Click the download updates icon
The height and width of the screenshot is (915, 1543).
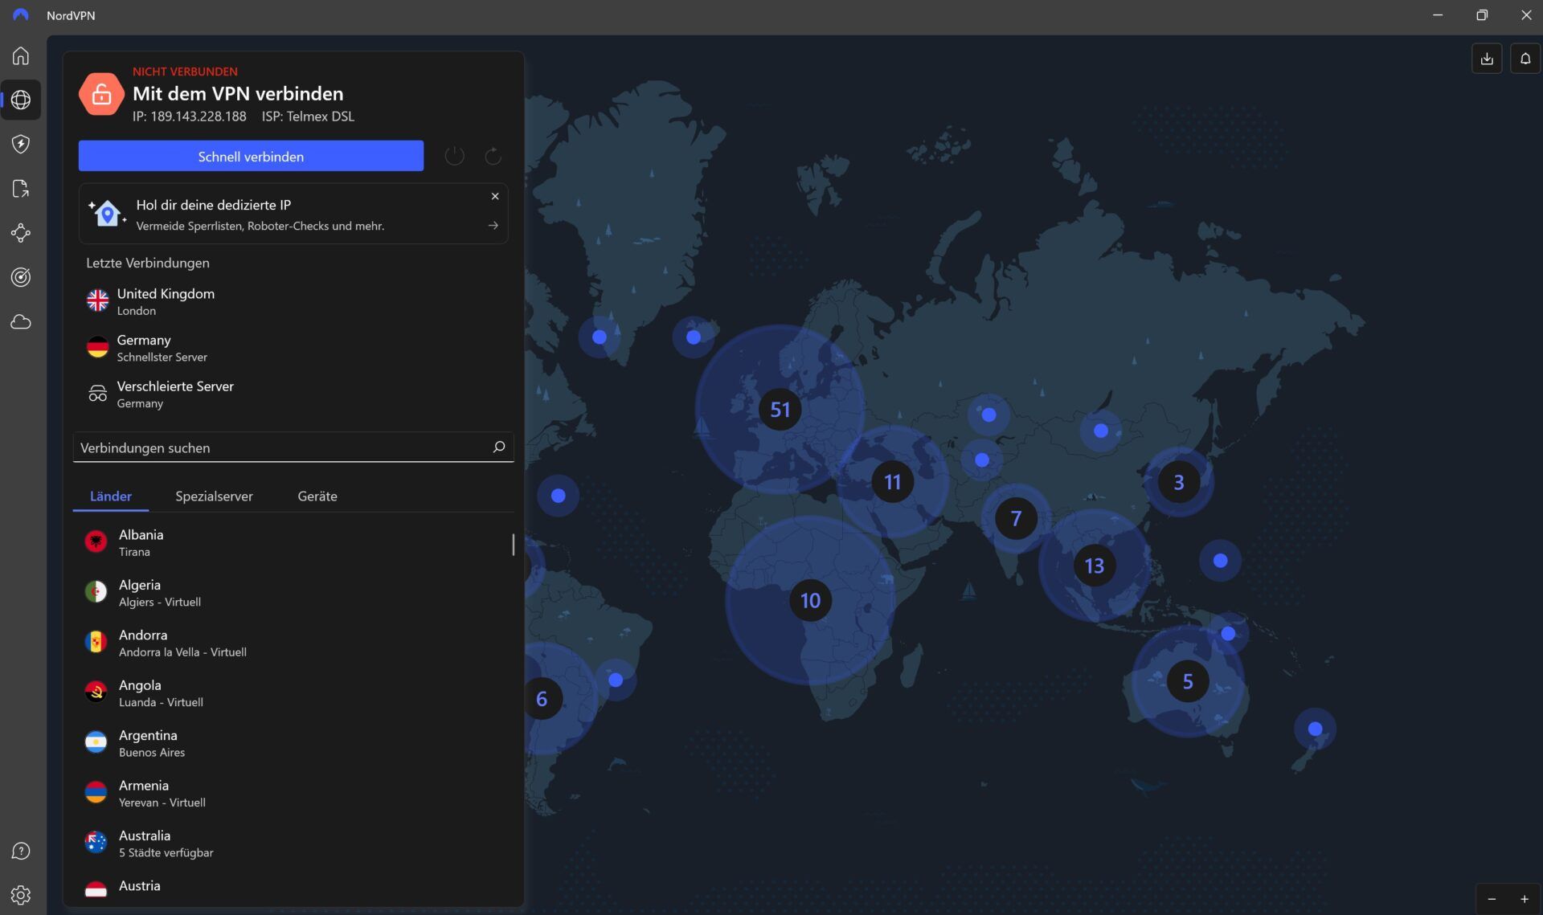(1487, 59)
